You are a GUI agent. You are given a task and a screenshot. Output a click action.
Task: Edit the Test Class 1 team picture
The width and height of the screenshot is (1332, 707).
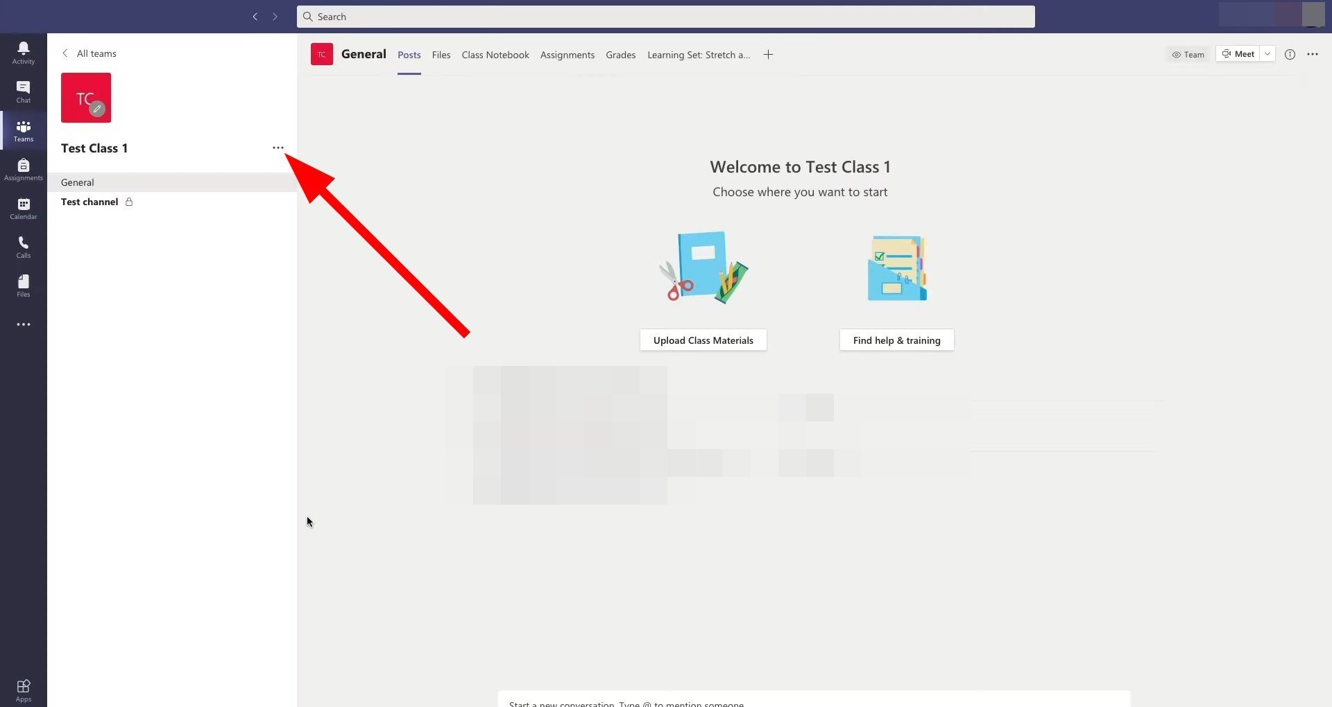(x=97, y=109)
